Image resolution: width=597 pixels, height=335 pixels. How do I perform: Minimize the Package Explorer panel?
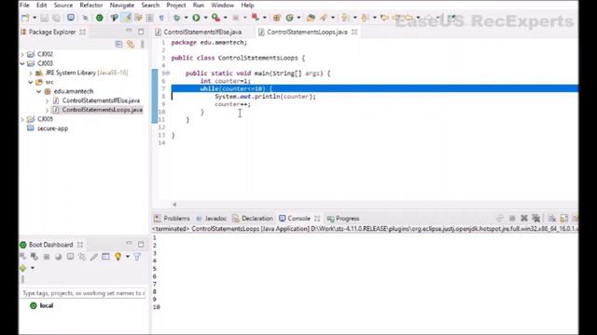click(x=129, y=31)
